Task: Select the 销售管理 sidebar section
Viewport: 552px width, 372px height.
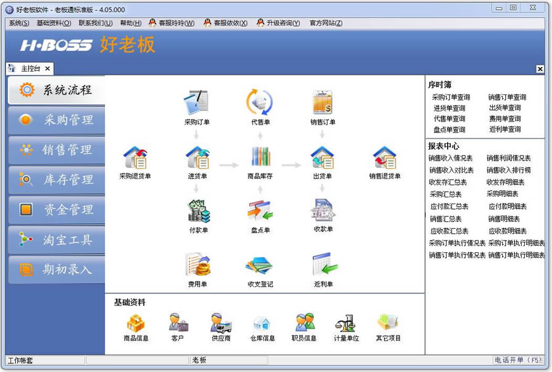Action: 56,150
